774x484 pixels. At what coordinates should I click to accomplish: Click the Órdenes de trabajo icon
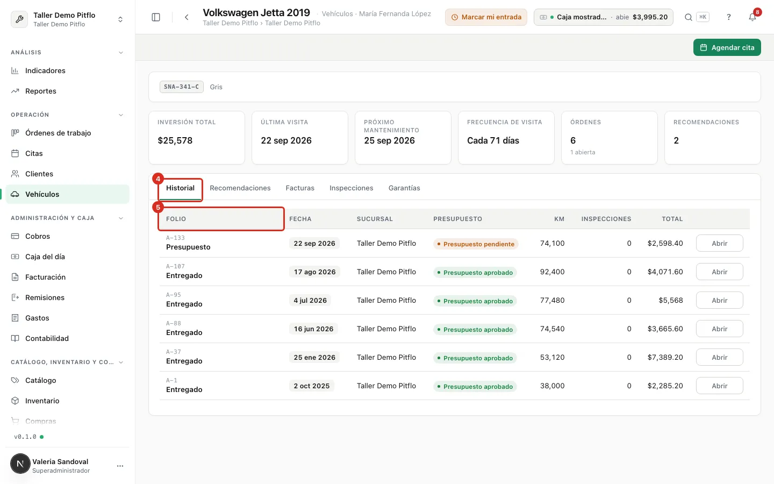pos(15,133)
